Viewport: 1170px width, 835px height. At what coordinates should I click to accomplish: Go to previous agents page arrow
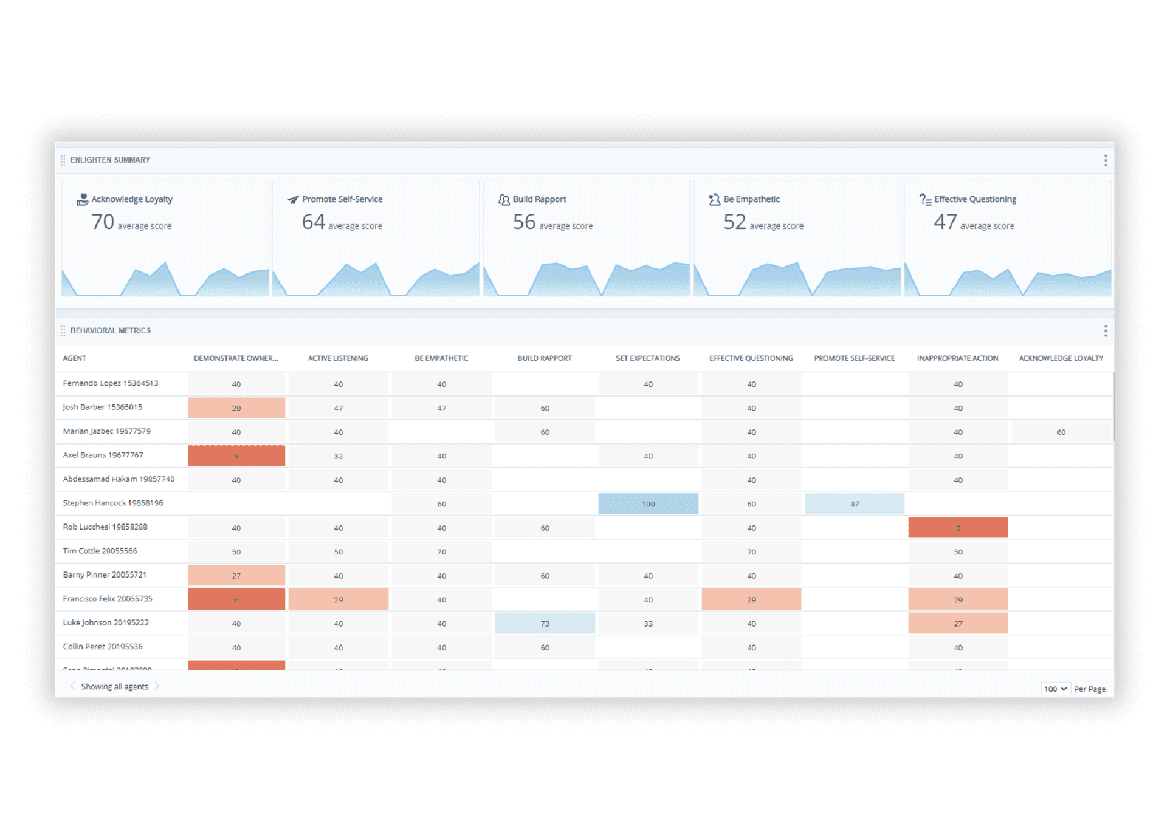[73, 686]
